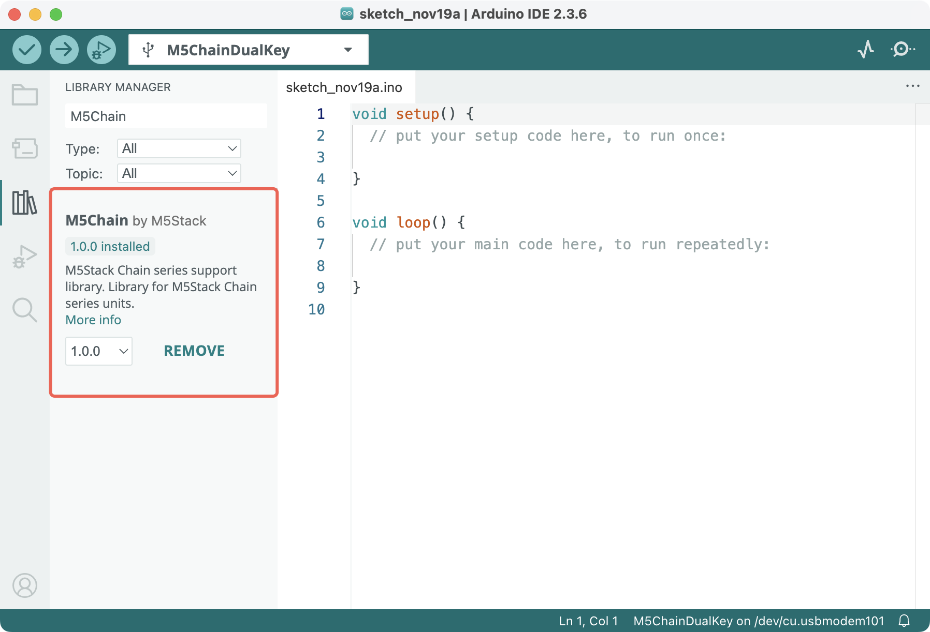Open the More info link
930x632 pixels.
[x=93, y=320]
